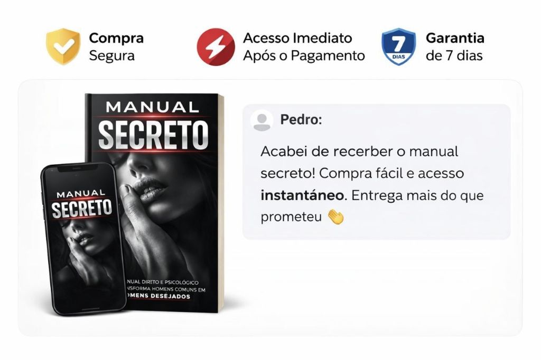This screenshot has height=360, width=541.
Task: Open the smartphone mockup showing Manual Secreto
Action: click(83, 239)
